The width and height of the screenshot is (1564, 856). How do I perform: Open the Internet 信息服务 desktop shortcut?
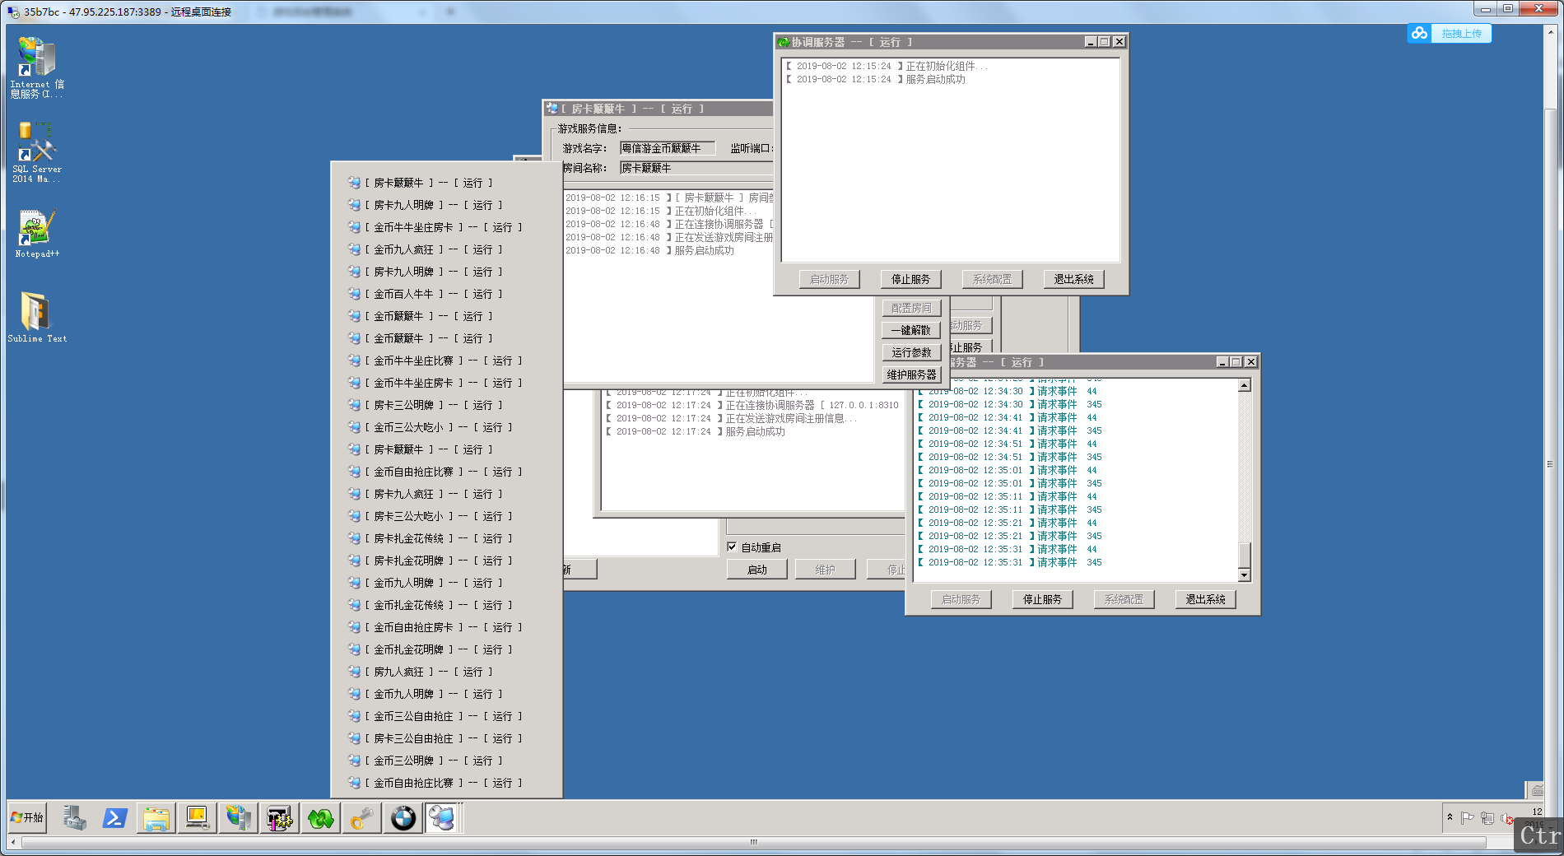pyautogui.click(x=36, y=67)
